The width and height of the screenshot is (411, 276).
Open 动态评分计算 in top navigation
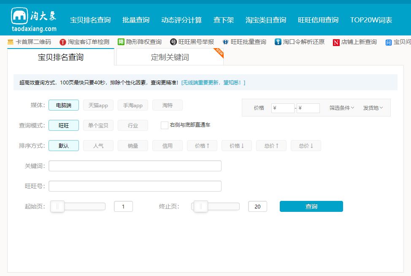[x=181, y=20]
